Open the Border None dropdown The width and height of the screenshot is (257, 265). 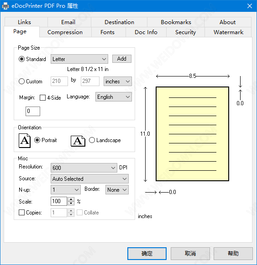coord(117,189)
